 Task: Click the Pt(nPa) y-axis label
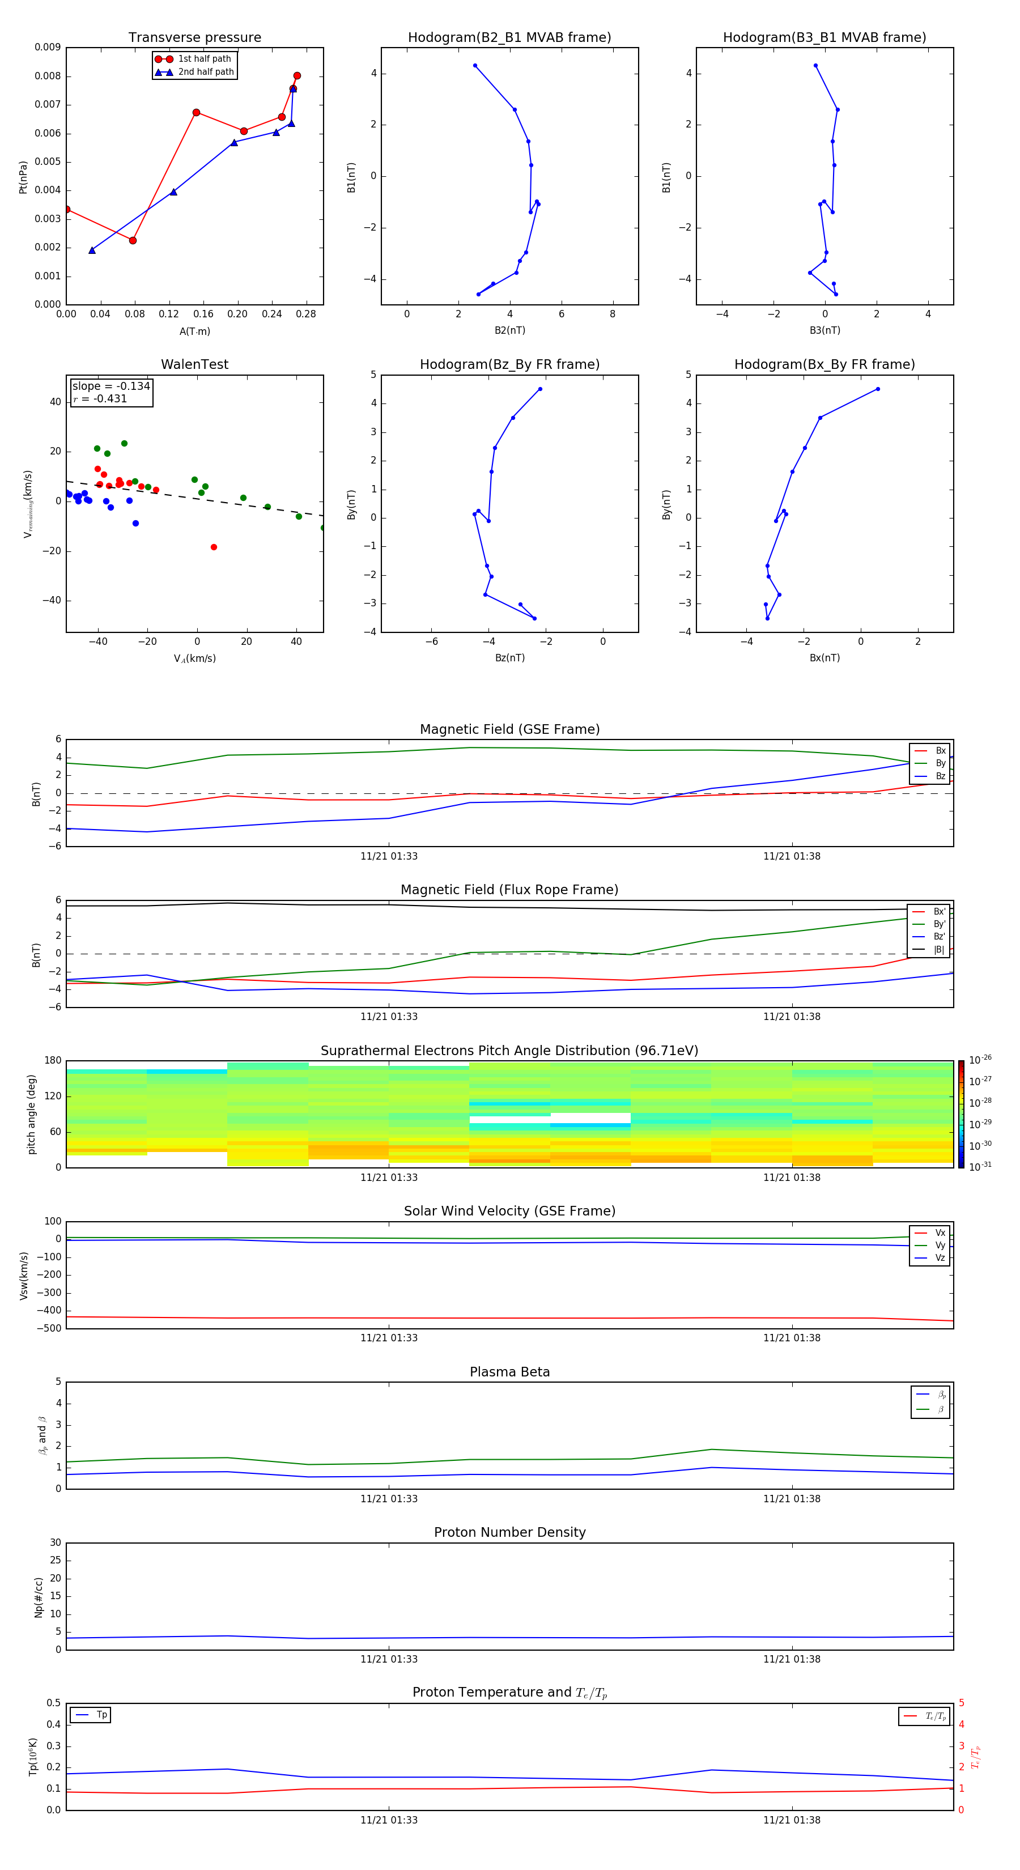23,176
